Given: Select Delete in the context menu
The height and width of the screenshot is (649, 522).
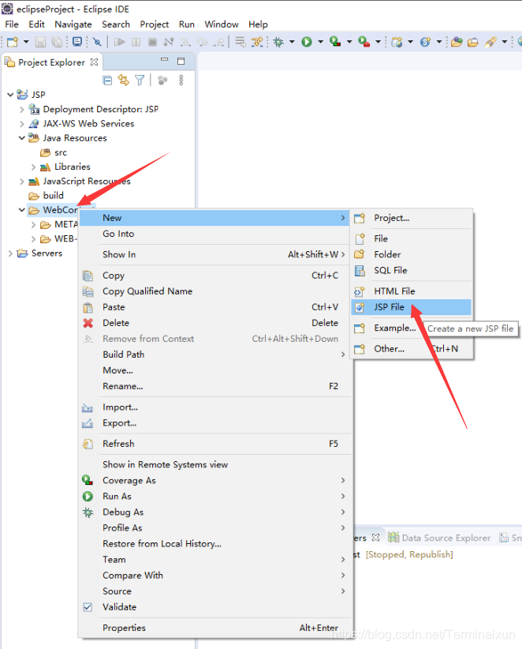Looking at the screenshot, I should tap(215, 323).
